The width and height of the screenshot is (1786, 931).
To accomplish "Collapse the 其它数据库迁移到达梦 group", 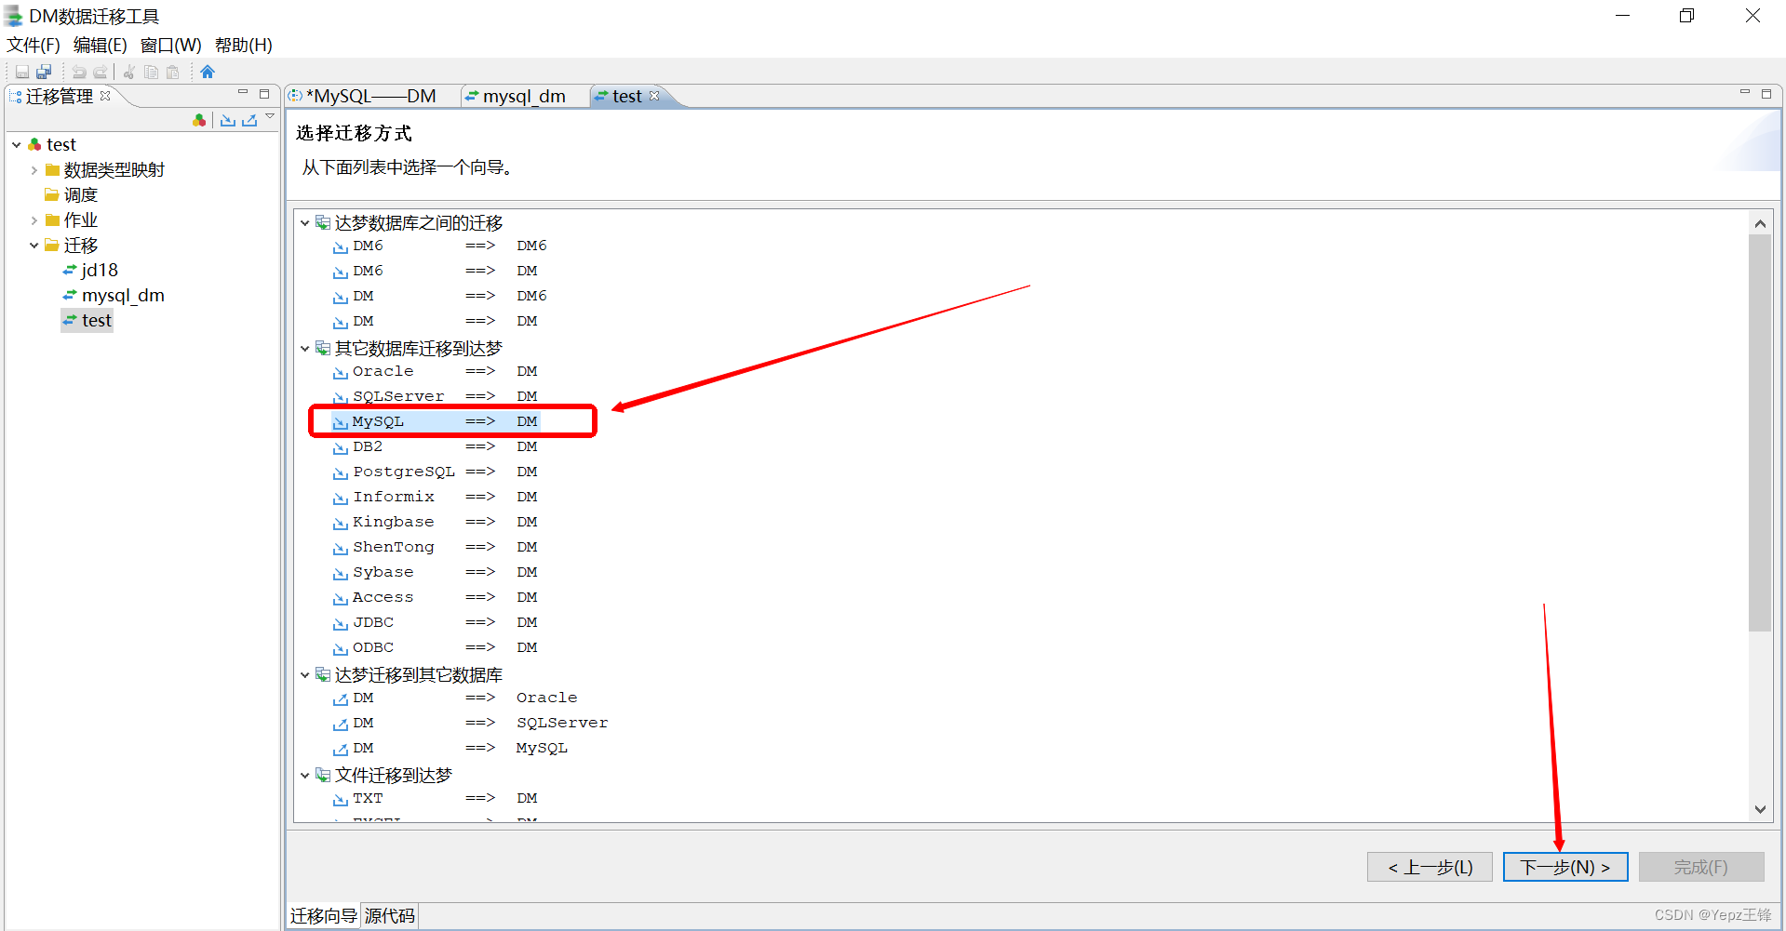I will [304, 349].
